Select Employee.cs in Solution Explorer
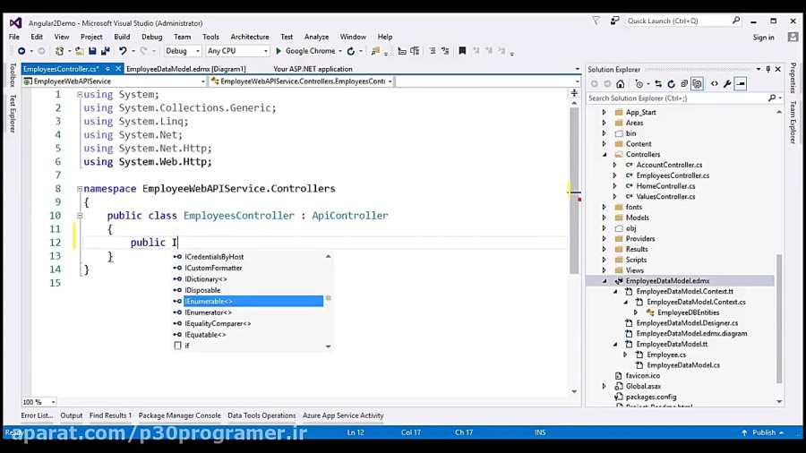The image size is (806, 453). pos(666,355)
